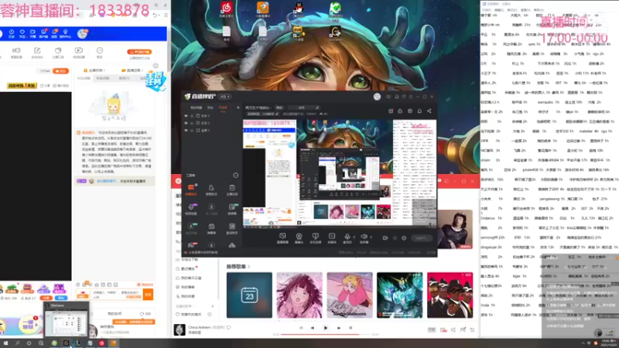Image resolution: width=619 pixels, height=348 pixels.
Task: Open the blue mecha robot playlist cover
Action: [x=399, y=295]
